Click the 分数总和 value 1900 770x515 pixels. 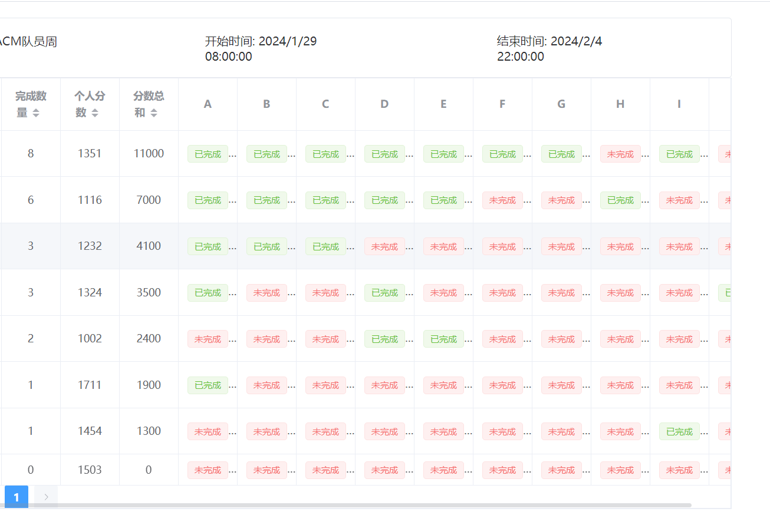(149, 385)
